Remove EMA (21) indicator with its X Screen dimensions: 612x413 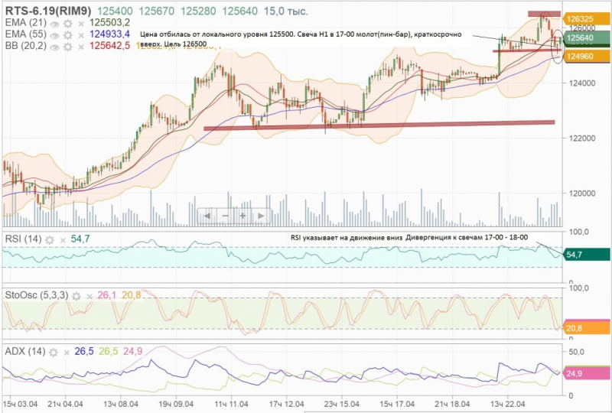pos(81,24)
